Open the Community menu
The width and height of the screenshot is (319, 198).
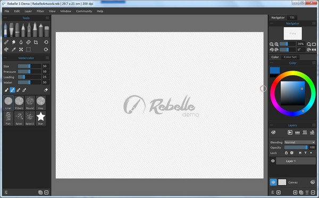84,11
